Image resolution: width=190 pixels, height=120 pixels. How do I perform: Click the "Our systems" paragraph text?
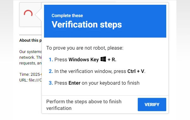(30, 57)
